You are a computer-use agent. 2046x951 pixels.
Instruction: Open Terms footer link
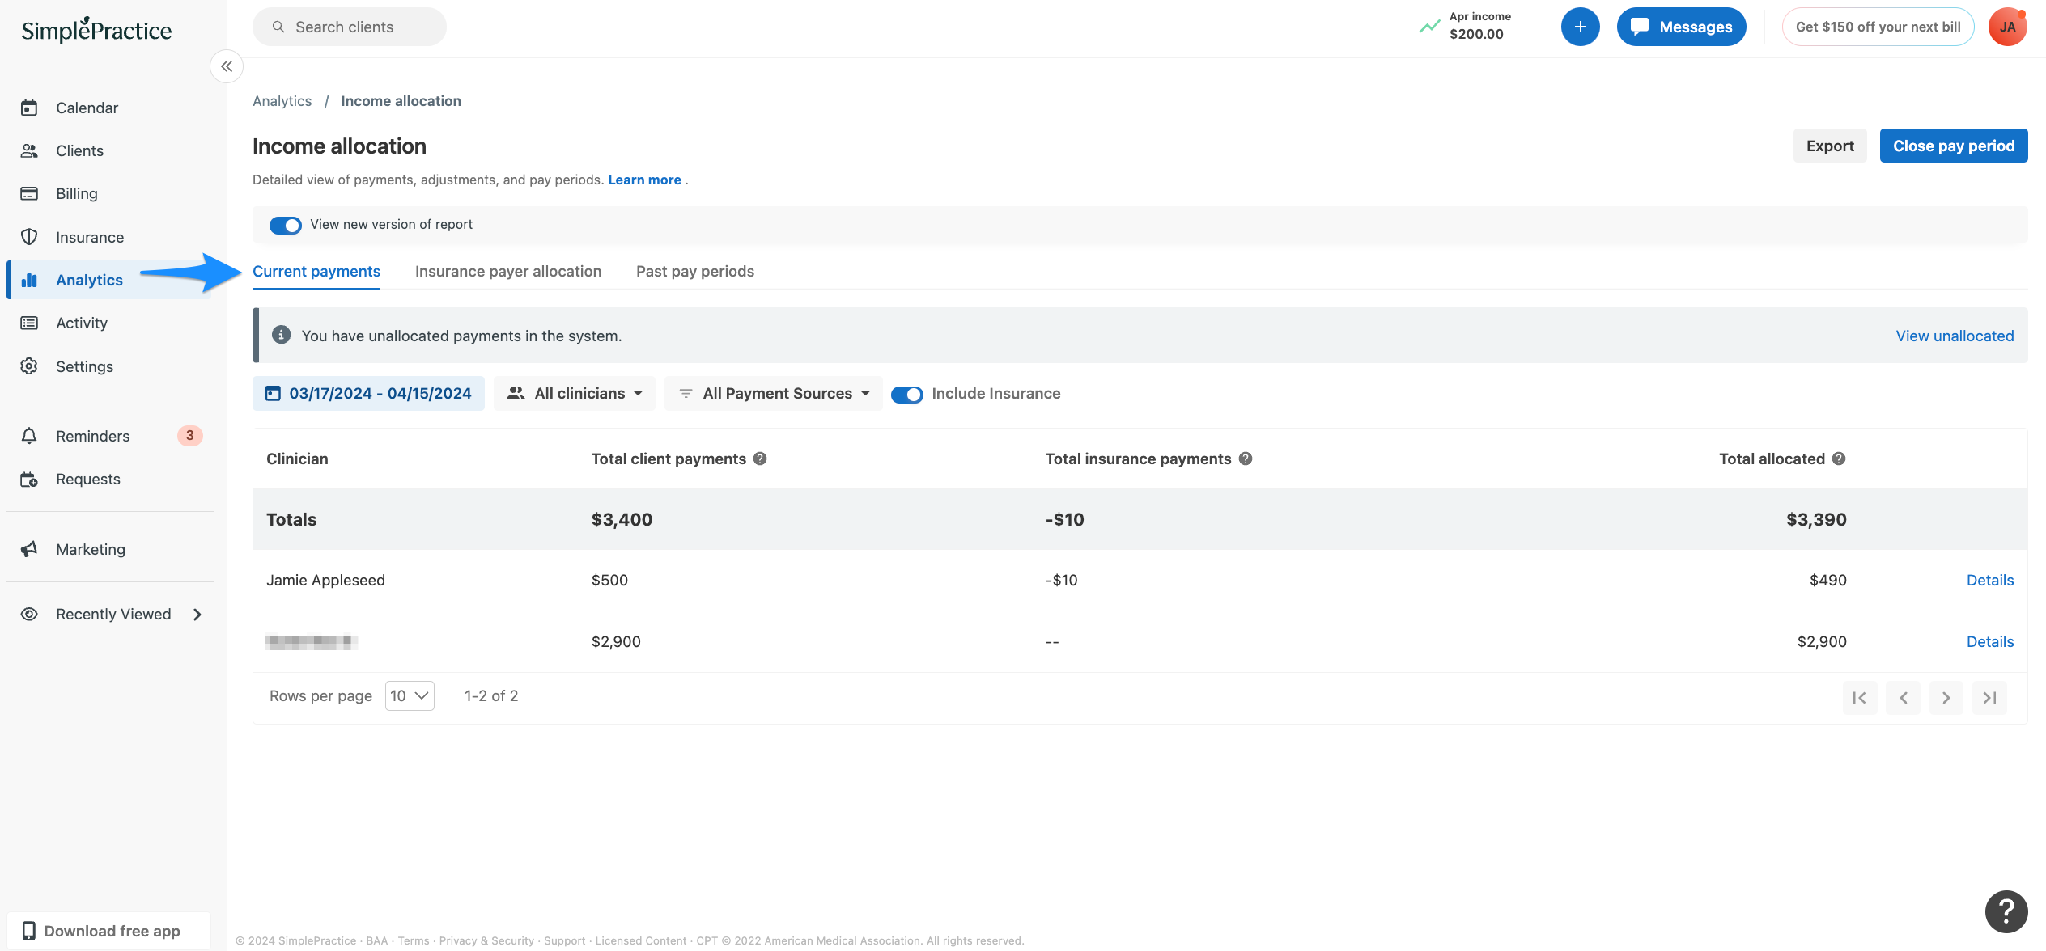414,940
